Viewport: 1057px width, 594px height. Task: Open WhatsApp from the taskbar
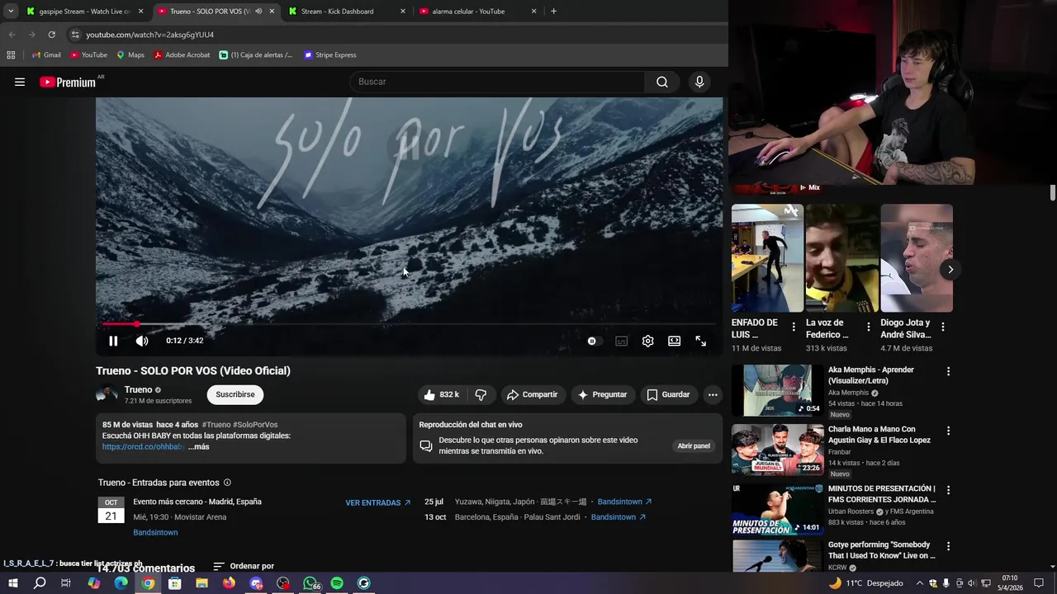coord(310,583)
